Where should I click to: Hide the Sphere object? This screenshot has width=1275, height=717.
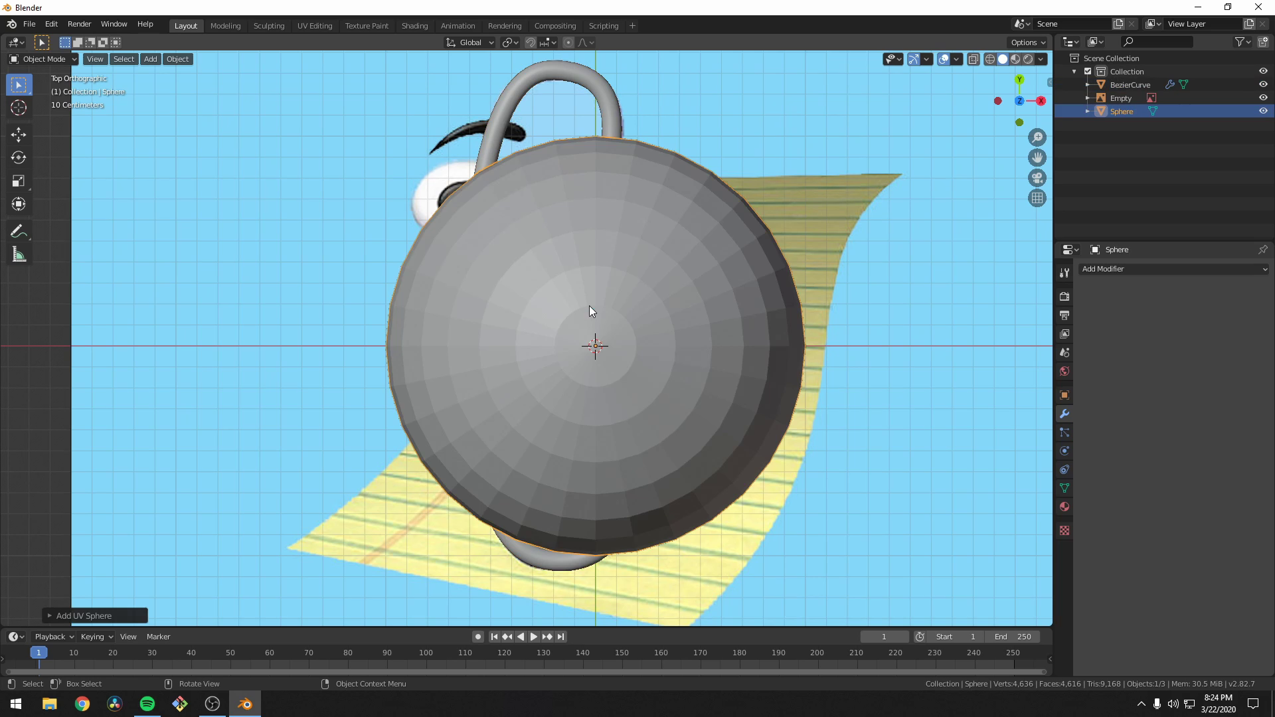(1263, 111)
